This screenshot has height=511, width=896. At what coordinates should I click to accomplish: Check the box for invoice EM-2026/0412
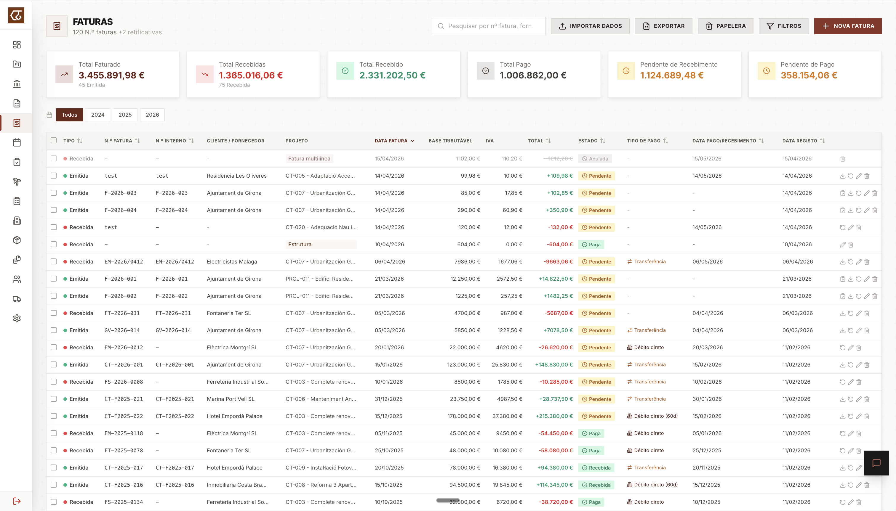(x=53, y=261)
